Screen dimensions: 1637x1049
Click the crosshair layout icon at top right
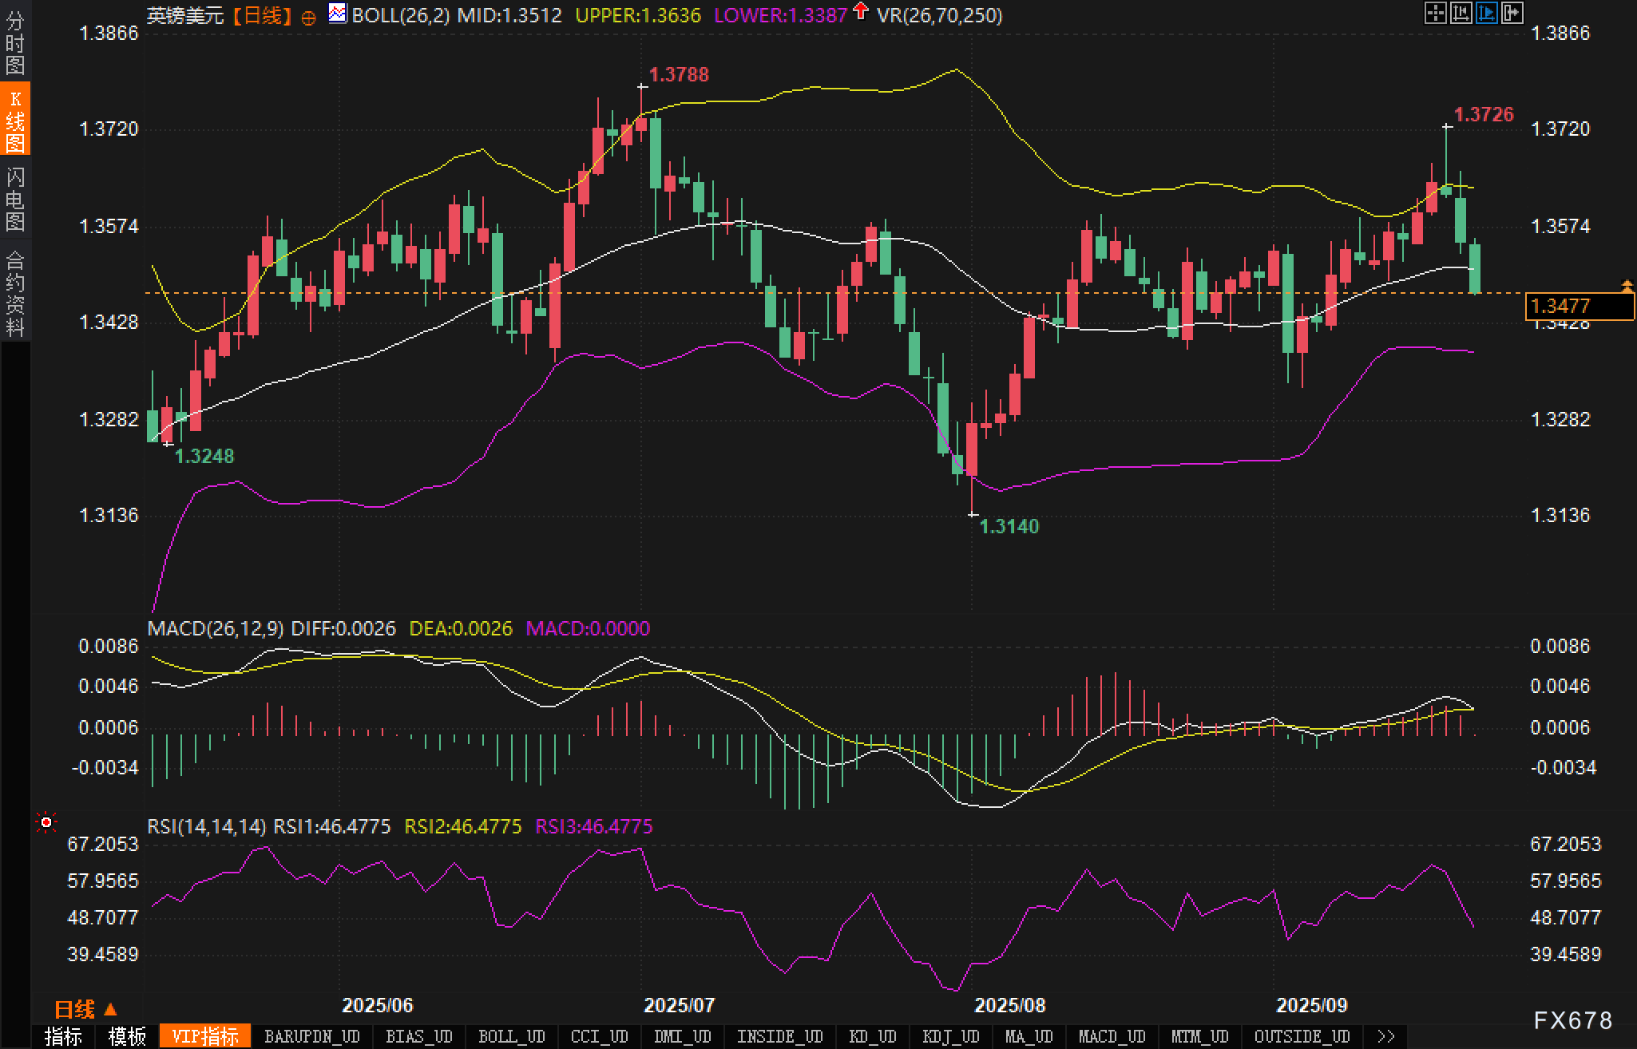pyautogui.click(x=1435, y=13)
